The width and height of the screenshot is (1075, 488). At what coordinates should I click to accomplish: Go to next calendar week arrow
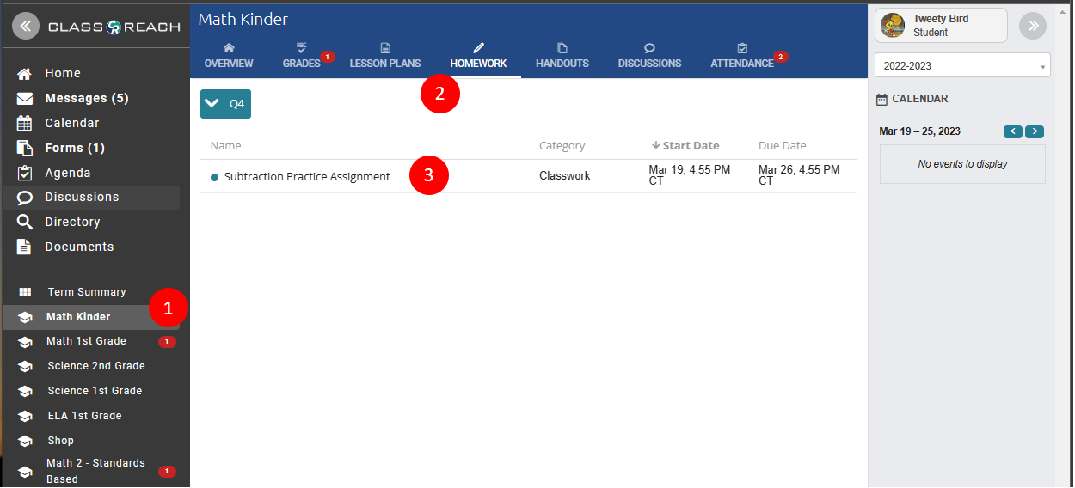click(1035, 131)
